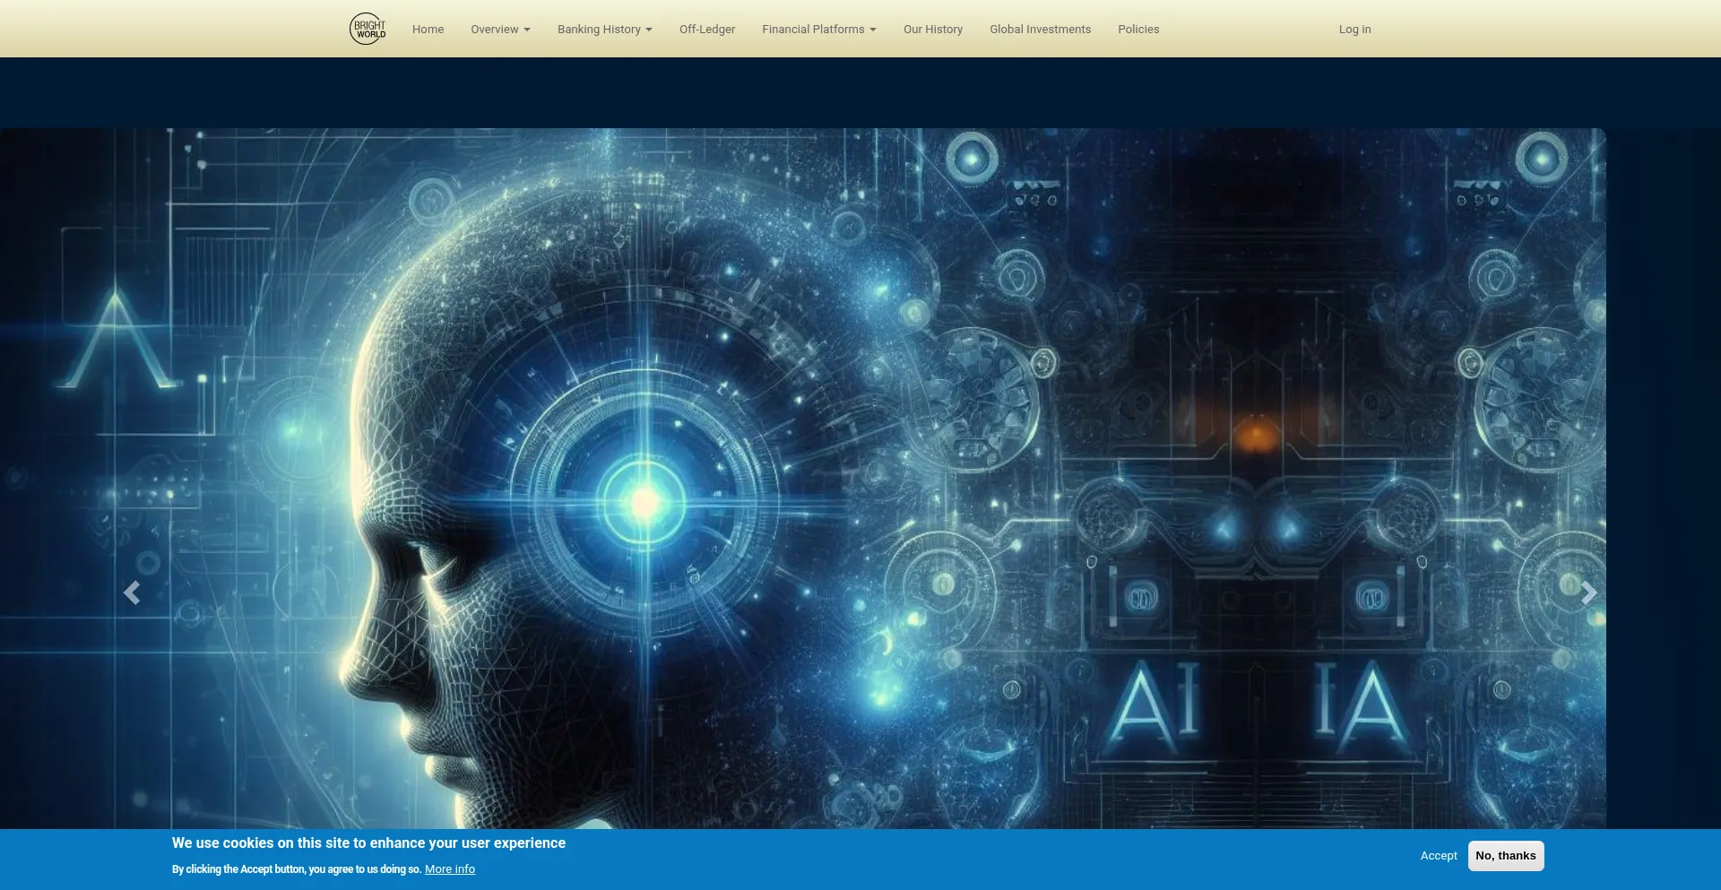Open the Banking History dropdown
1721x890 pixels.
point(599,30)
